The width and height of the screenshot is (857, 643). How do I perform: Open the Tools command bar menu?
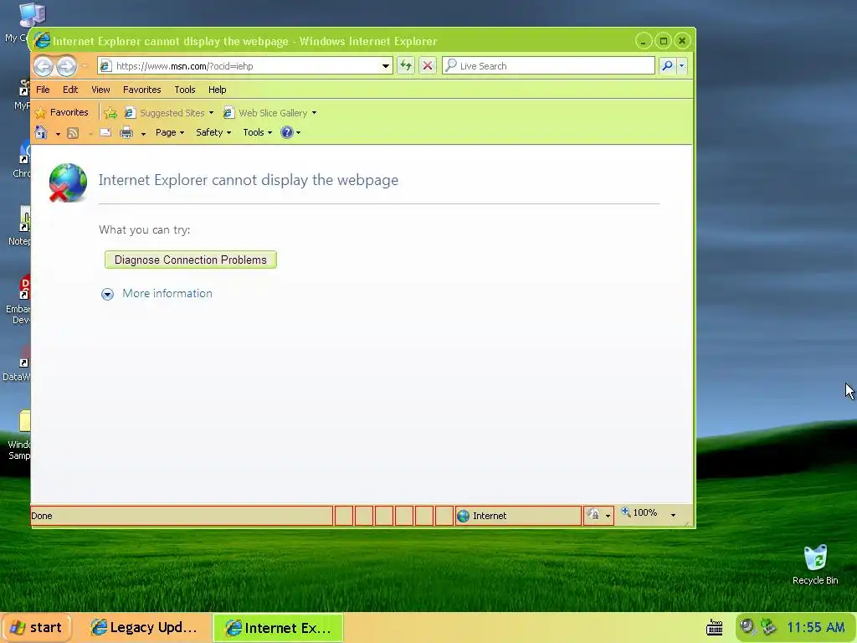257,132
